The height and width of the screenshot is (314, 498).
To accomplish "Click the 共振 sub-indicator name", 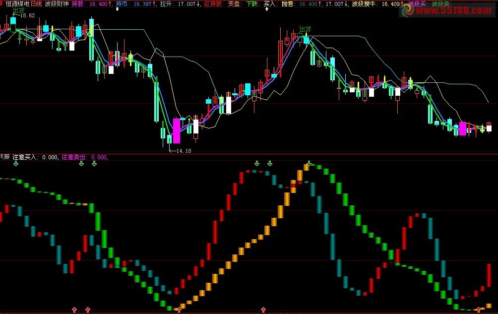I will click(x=5, y=157).
